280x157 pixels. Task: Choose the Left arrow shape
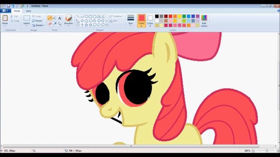pos(99,21)
